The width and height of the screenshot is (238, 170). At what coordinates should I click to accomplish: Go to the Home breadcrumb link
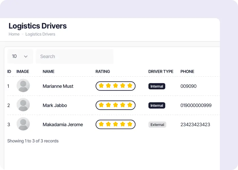pos(14,34)
